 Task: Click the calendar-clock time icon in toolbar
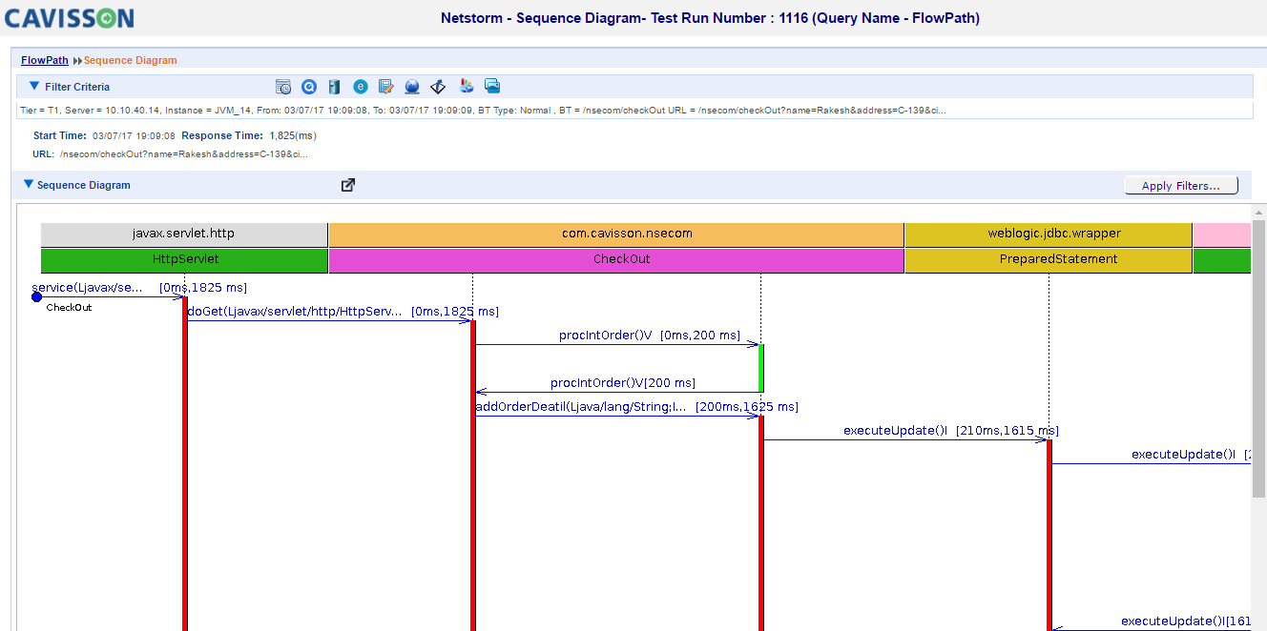click(x=283, y=87)
